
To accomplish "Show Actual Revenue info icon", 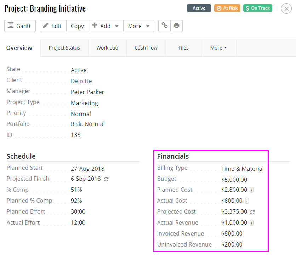I will coord(251,223).
